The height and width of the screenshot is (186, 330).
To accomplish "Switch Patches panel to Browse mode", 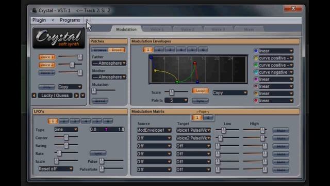I will click(100, 50).
